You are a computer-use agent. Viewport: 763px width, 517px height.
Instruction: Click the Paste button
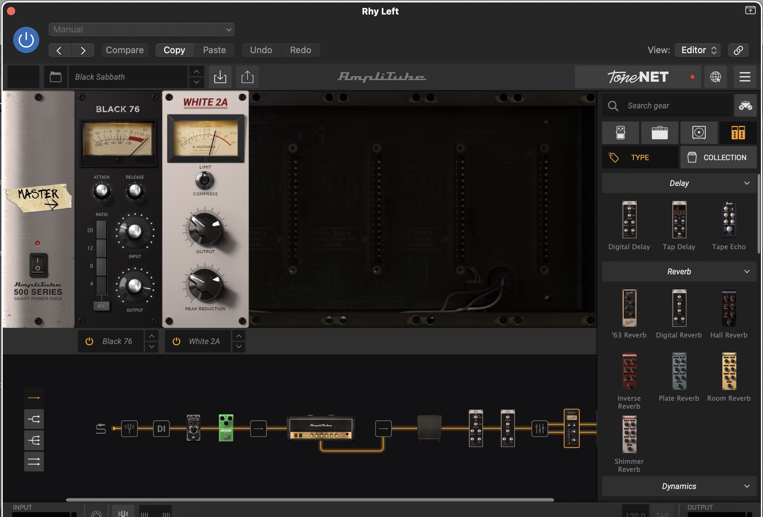tap(214, 50)
